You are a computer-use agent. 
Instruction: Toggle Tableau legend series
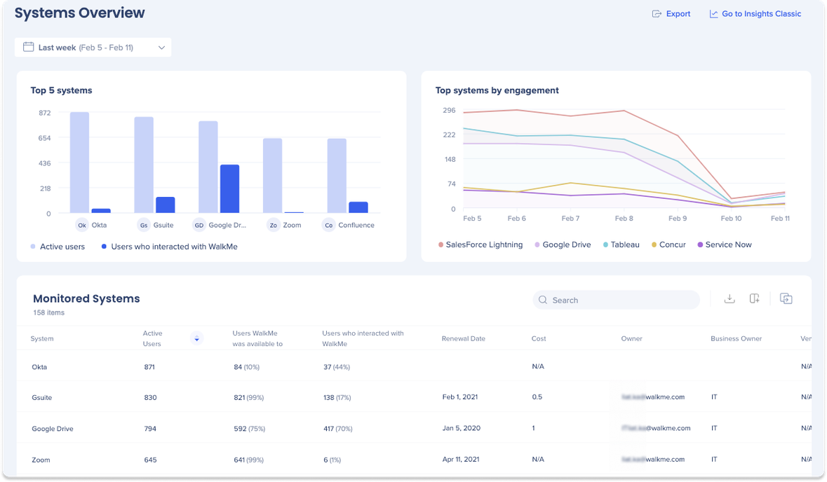pyautogui.click(x=621, y=245)
